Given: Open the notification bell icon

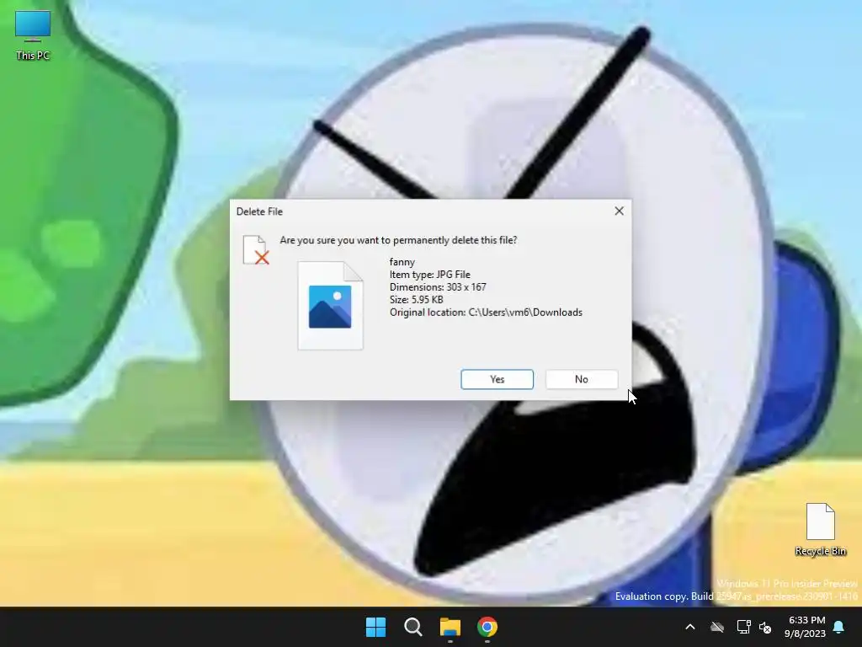Looking at the screenshot, I should [839, 627].
